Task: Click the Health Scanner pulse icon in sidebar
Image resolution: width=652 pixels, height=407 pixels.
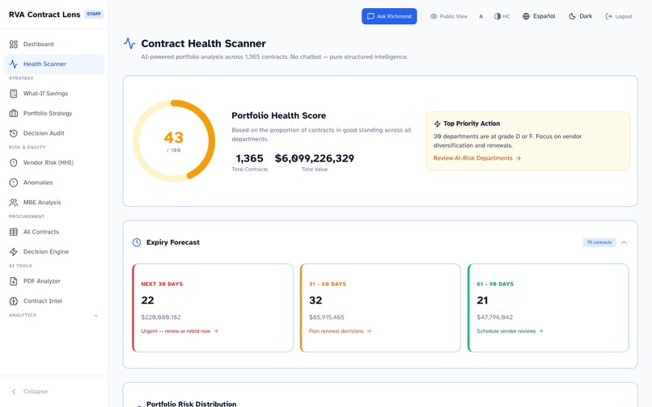Action: pos(14,64)
